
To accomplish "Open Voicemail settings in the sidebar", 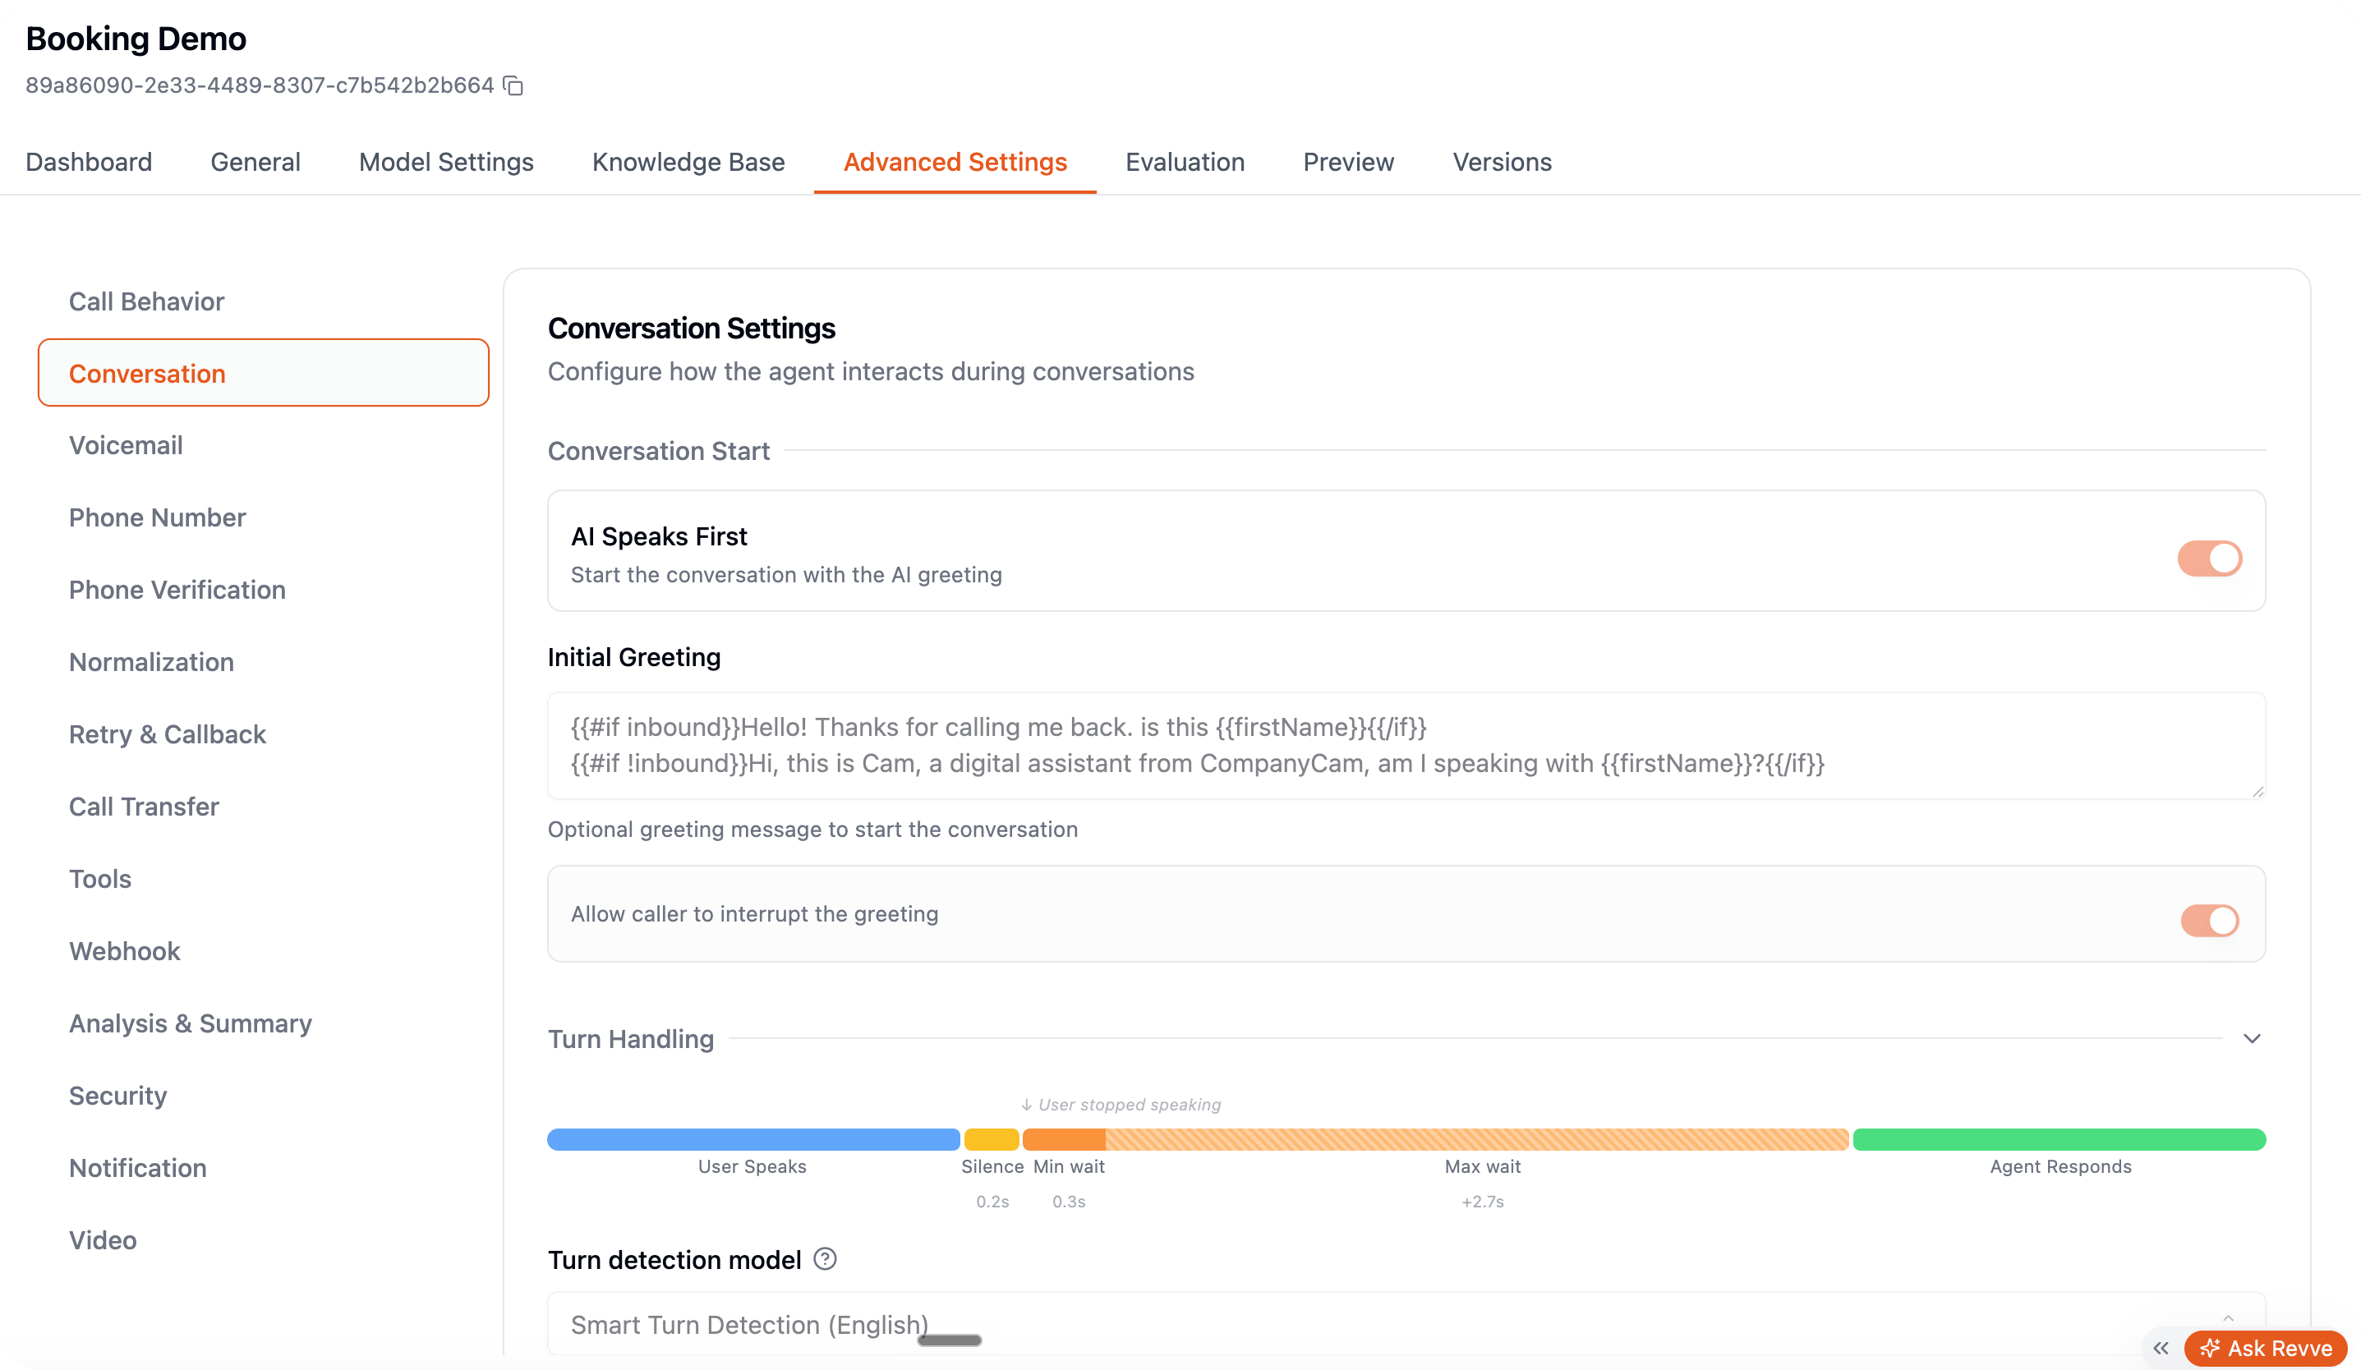I will [x=263, y=445].
